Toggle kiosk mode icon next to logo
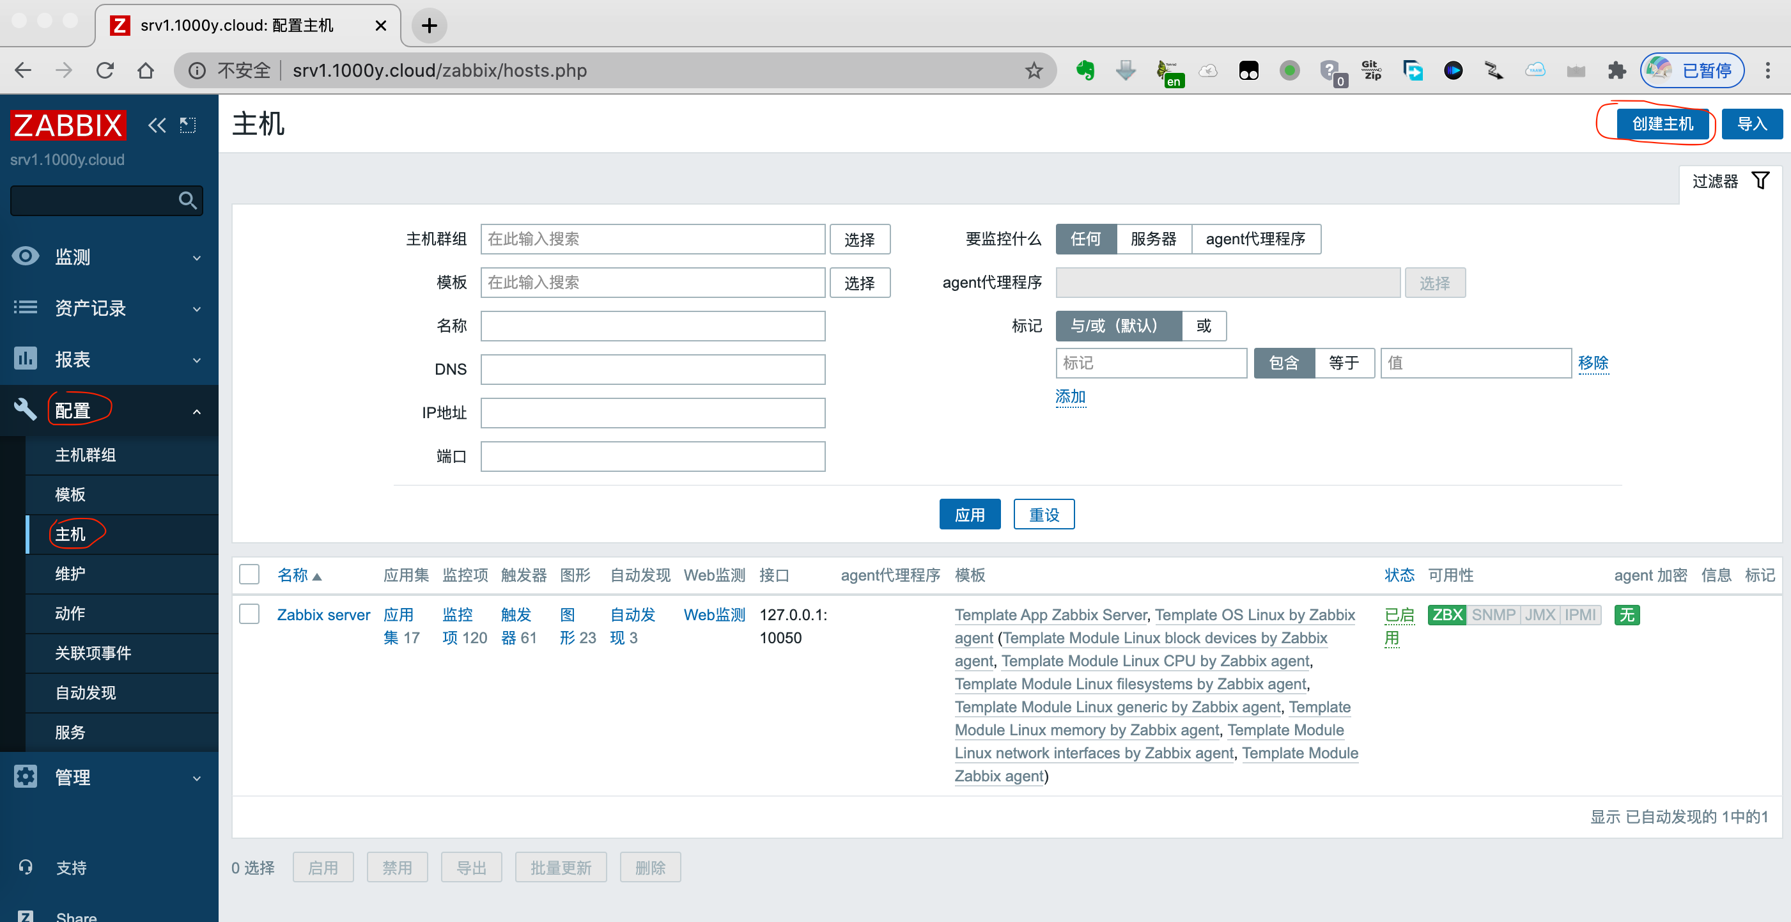This screenshot has height=922, width=1791. click(x=188, y=125)
